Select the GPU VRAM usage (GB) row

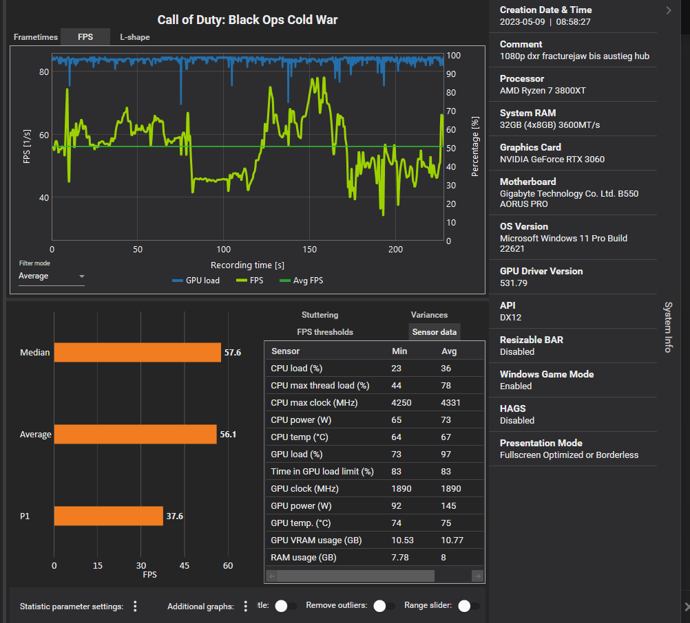tap(375, 540)
